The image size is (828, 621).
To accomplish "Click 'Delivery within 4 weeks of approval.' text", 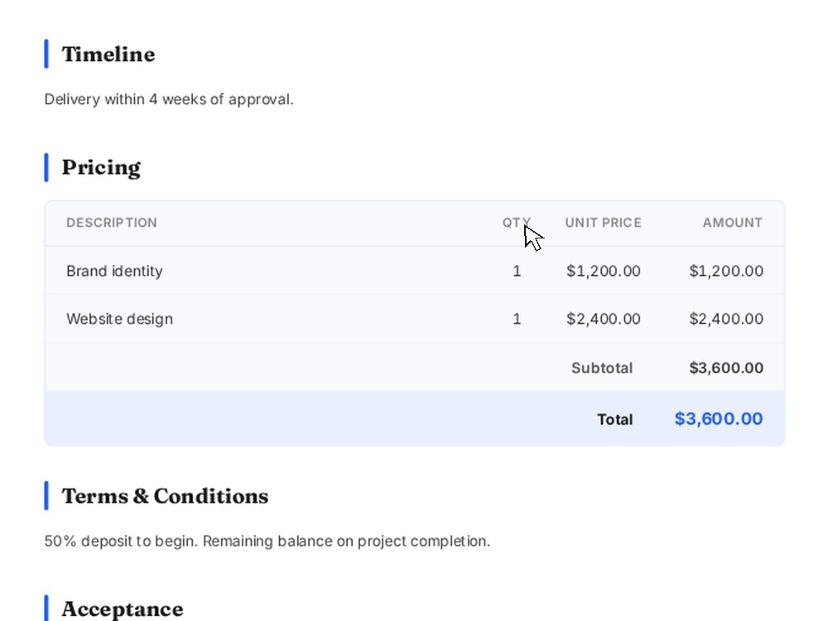I will [x=169, y=99].
